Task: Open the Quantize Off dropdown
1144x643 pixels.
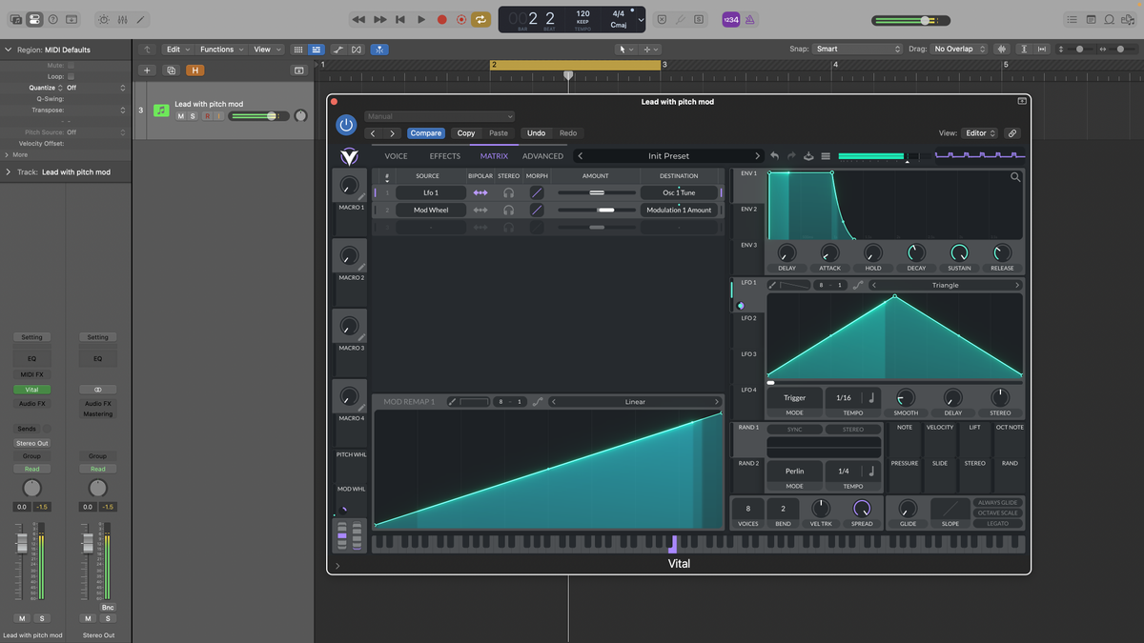Action: point(95,88)
